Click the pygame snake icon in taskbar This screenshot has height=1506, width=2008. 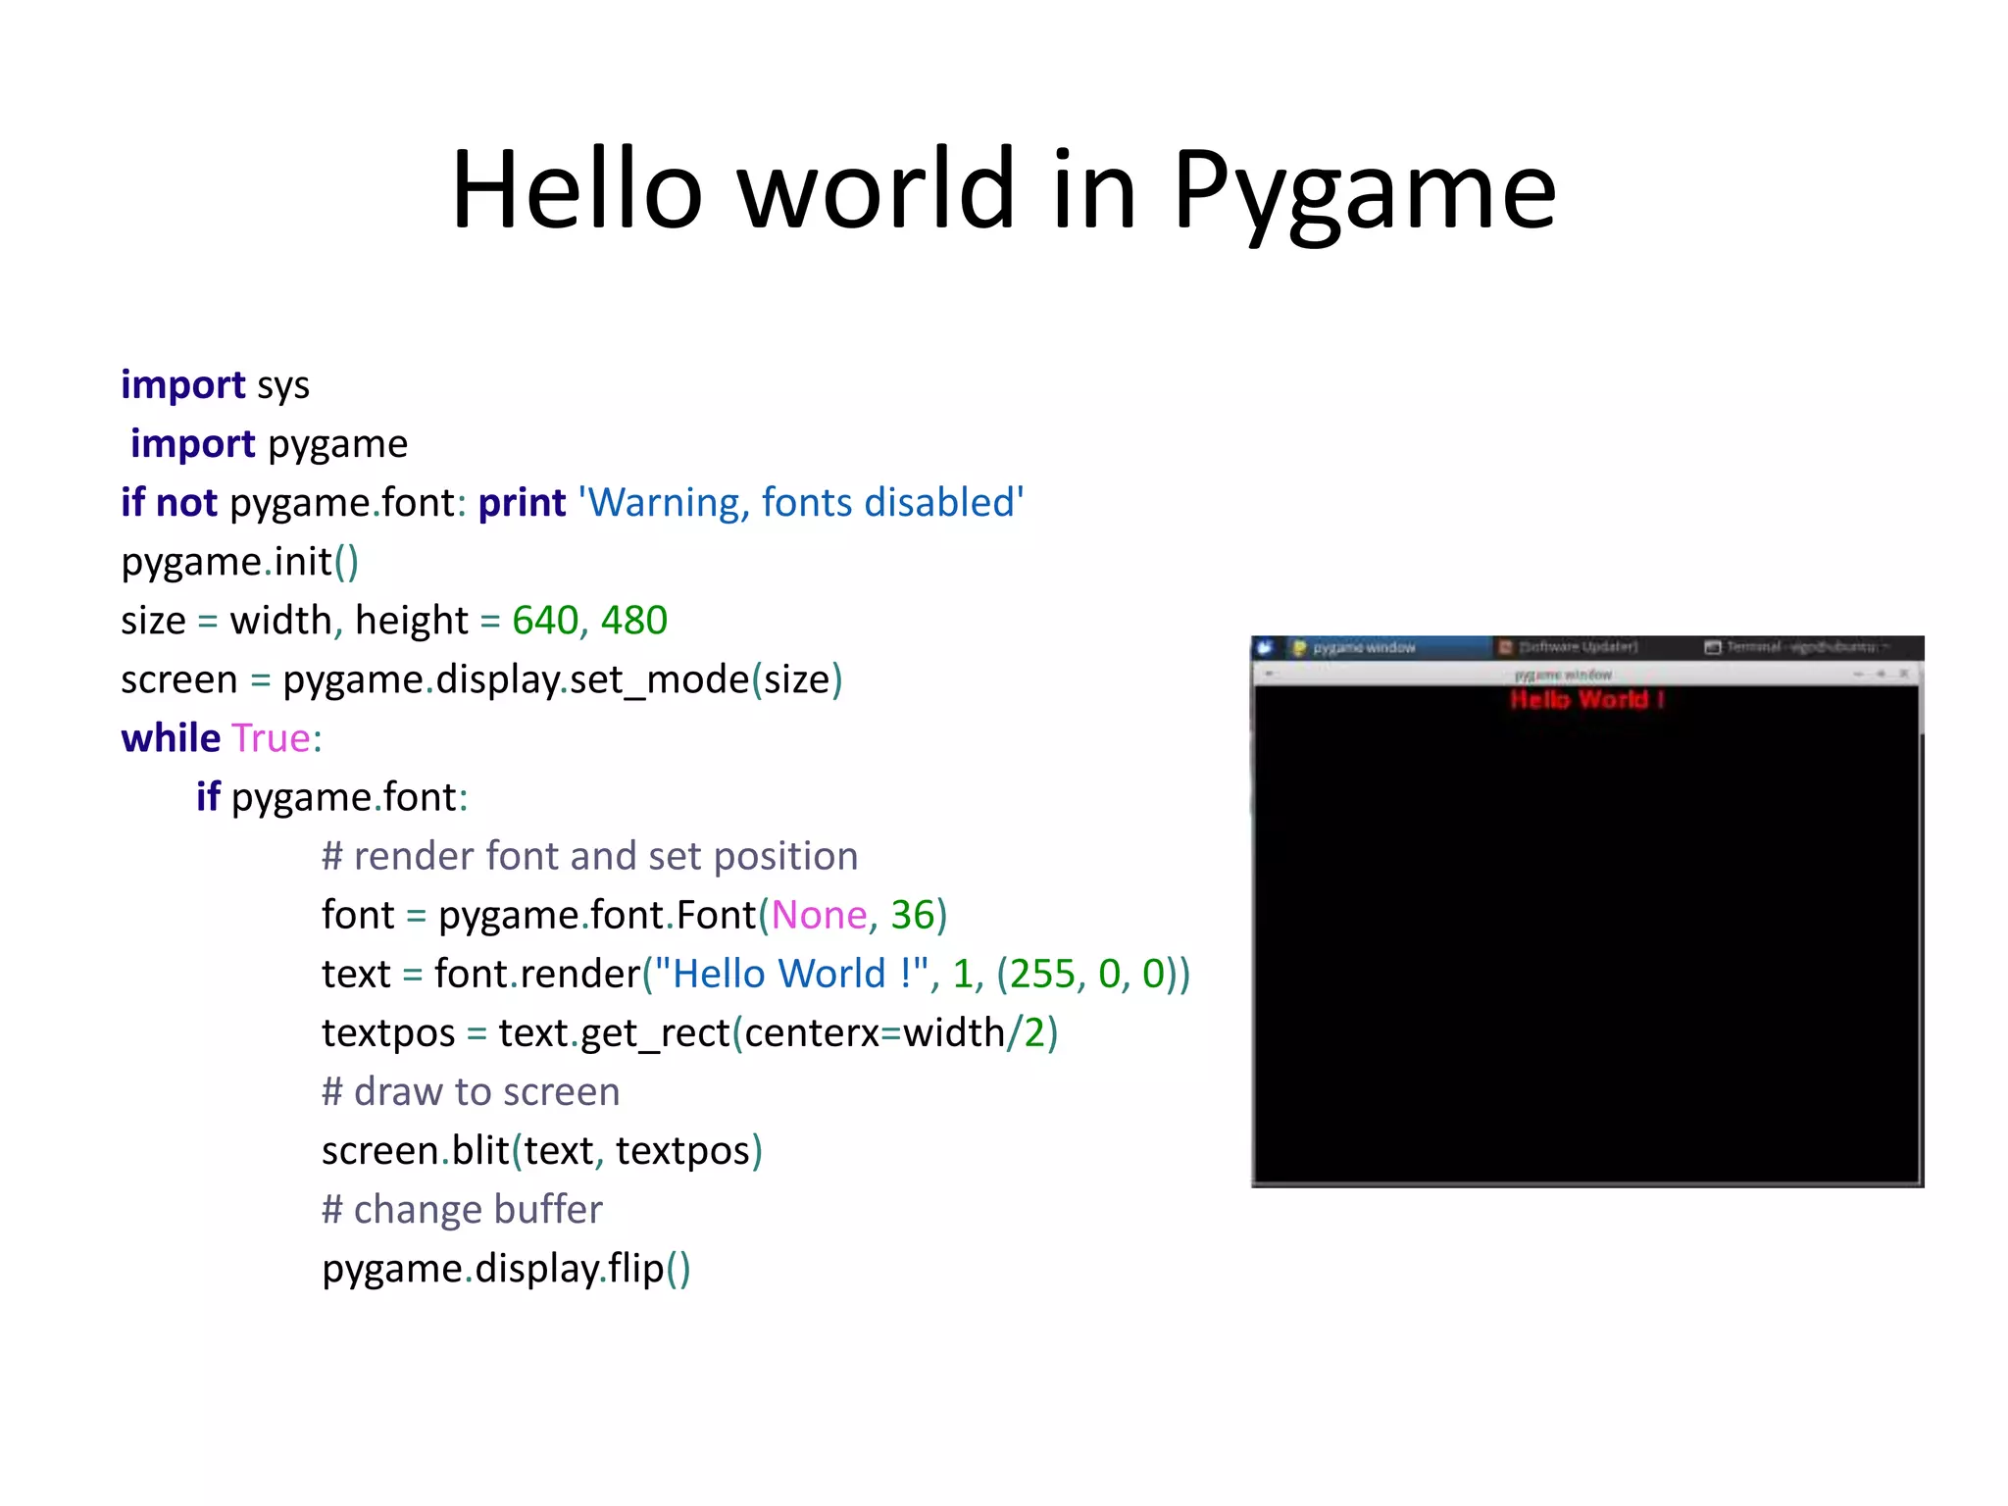click(x=1299, y=648)
